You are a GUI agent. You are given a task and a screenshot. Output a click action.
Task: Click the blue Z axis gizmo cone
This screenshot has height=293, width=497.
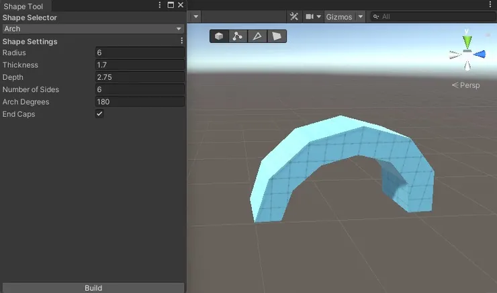coord(480,54)
